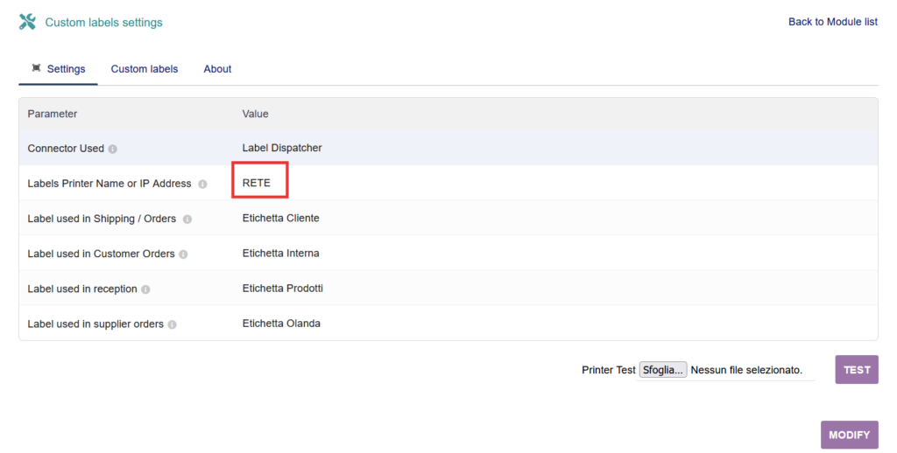Click info icon beside Labels Printer Name
This screenshot has height=453, width=897.
[202, 185]
